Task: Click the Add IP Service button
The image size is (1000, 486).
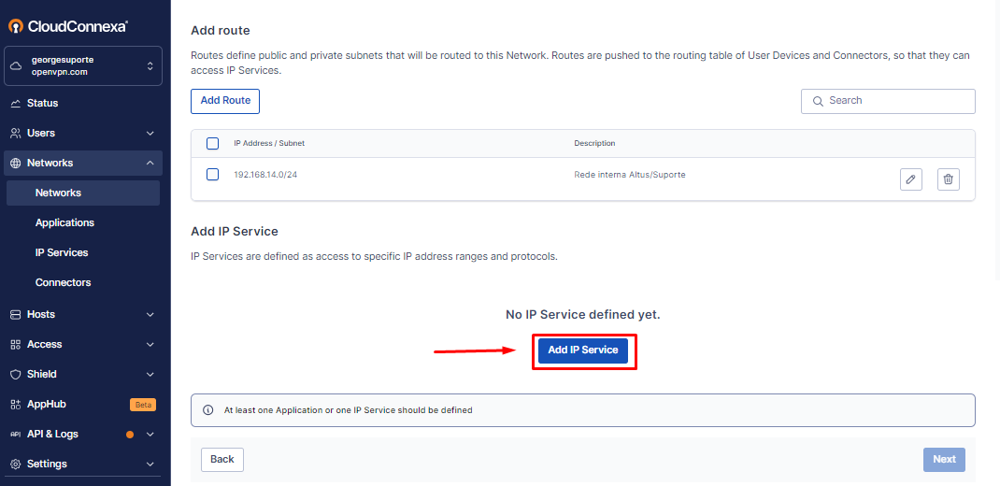Action: [x=583, y=350]
